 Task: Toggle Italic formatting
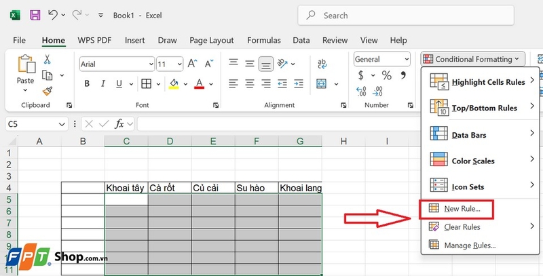tap(103, 83)
